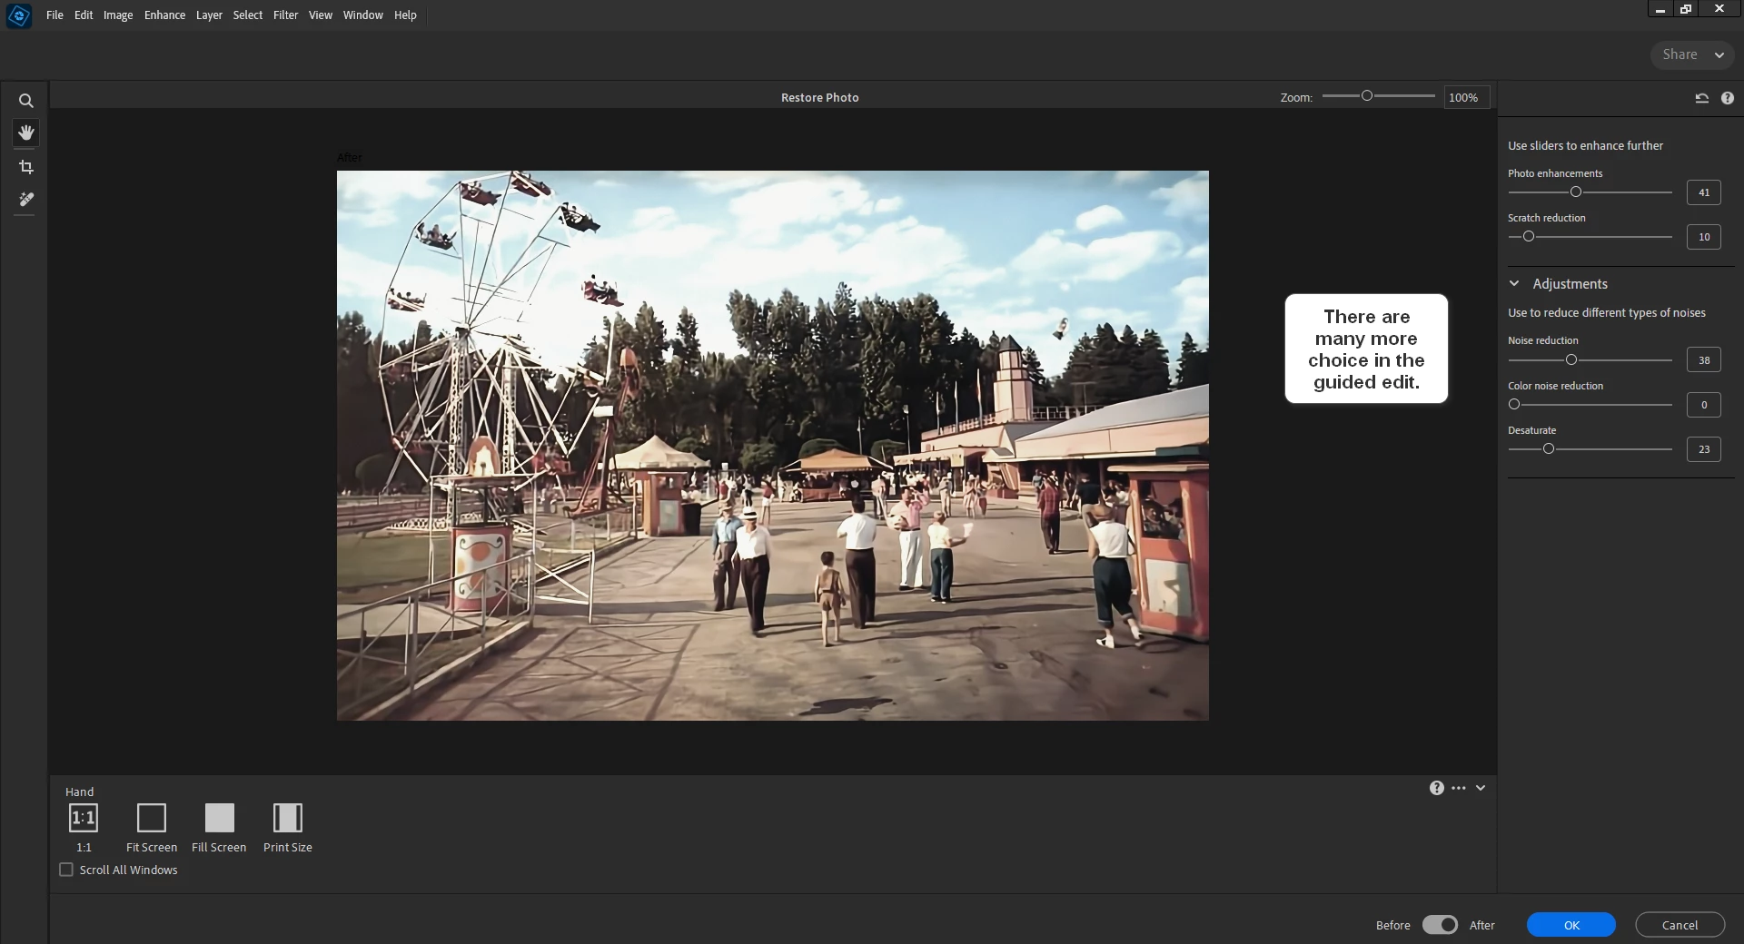Click the Scratch reduction value field
1744x944 pixels.
point(1704,237)
